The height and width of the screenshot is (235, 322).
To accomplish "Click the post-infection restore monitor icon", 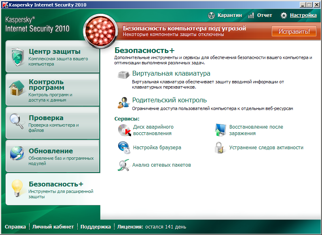I will [220, 130].
